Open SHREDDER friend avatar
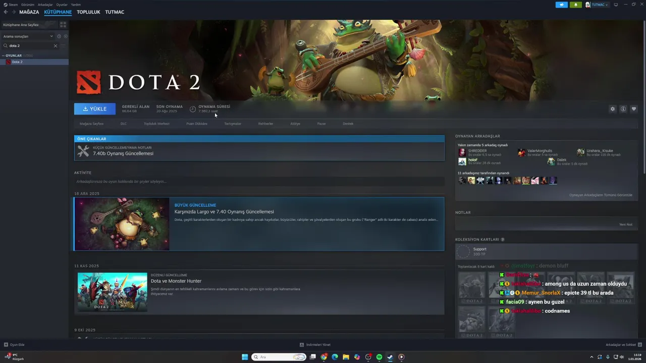Image resolution: width=646 pixels, height=363 pixels. (462, 152)
